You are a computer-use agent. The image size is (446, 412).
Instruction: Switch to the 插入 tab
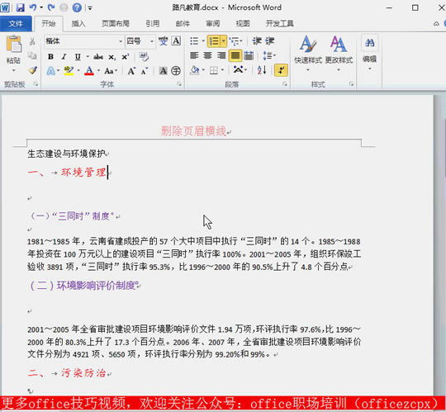[x=78, y=23]
